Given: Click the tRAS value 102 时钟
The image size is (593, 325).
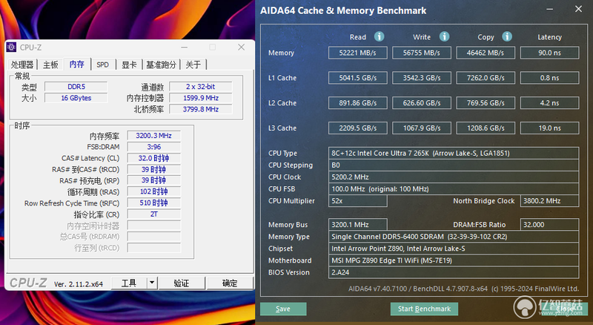Looking at the screenshot, I should pyautogui.click(x=153, y=191).
